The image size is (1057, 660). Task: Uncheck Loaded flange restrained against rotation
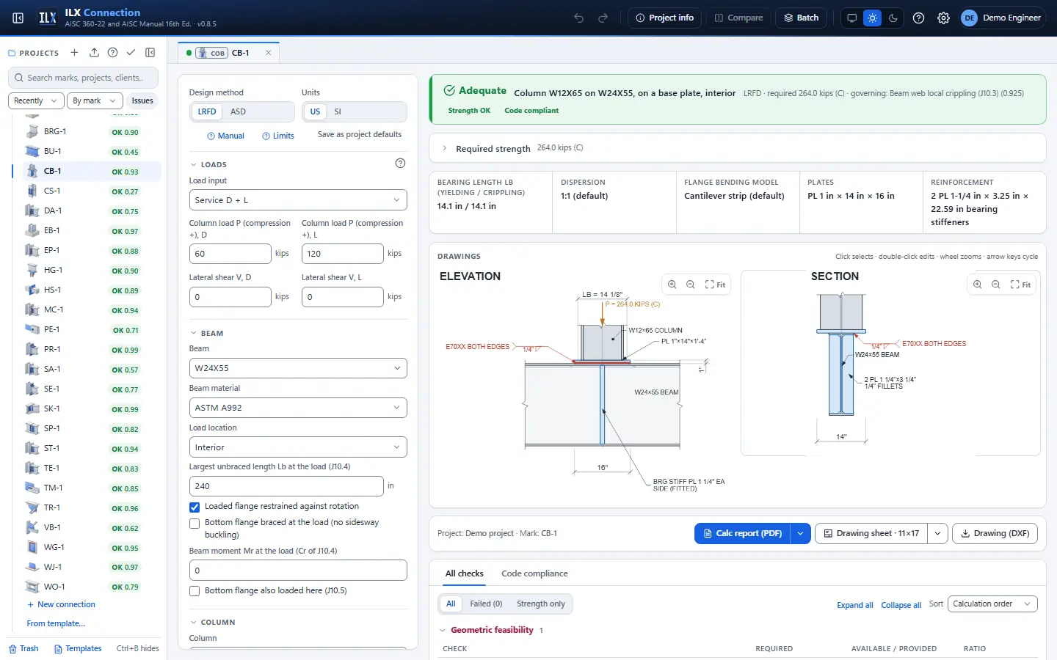click(195, 507)
